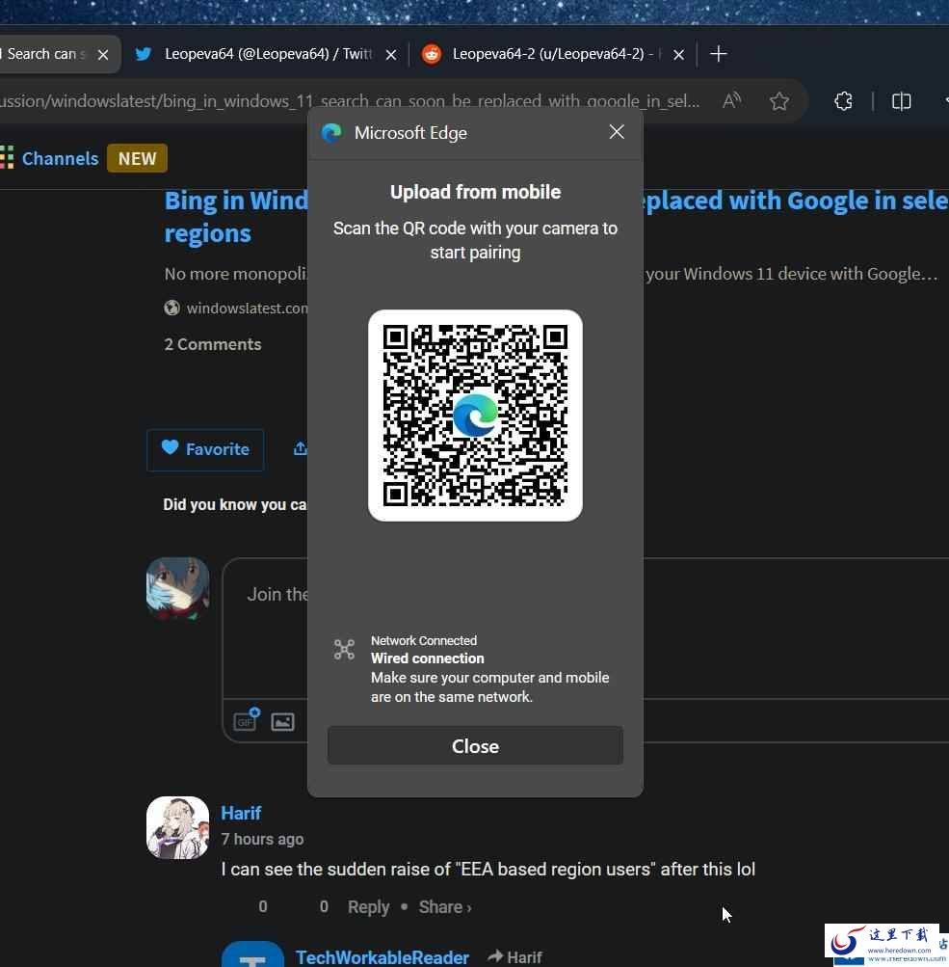Click the network connection icon
This screenshot has width=949, height=967.
pos(344,650)
